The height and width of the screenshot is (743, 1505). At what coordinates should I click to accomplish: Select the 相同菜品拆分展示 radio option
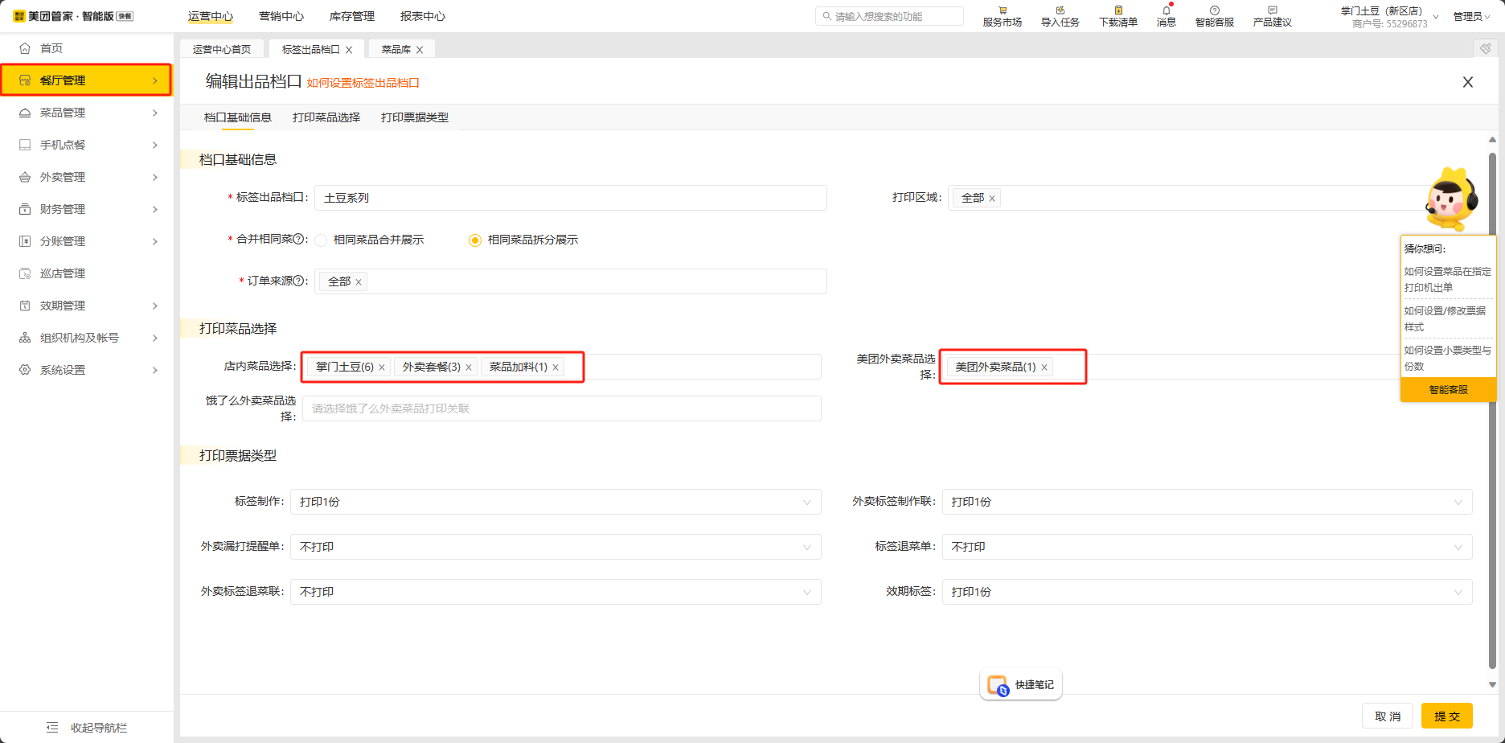(475, 240)
